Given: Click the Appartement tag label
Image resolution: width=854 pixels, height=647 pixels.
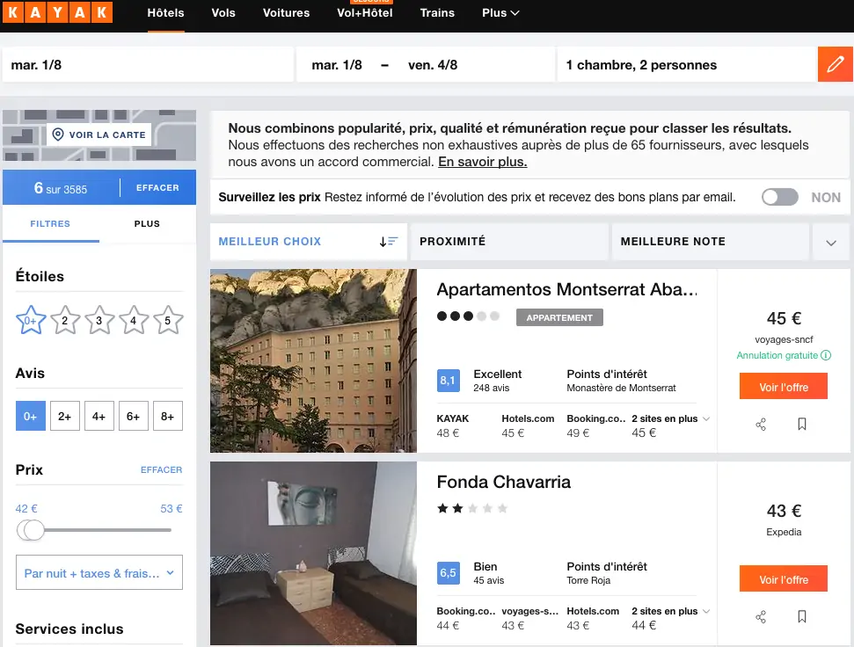Looking at the screenshot, I should [559, 317].
